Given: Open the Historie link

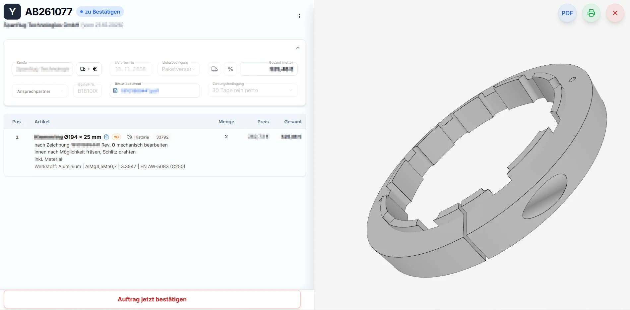Looking at the screenshot, I should pyautogui.click(x=138, y=137).
